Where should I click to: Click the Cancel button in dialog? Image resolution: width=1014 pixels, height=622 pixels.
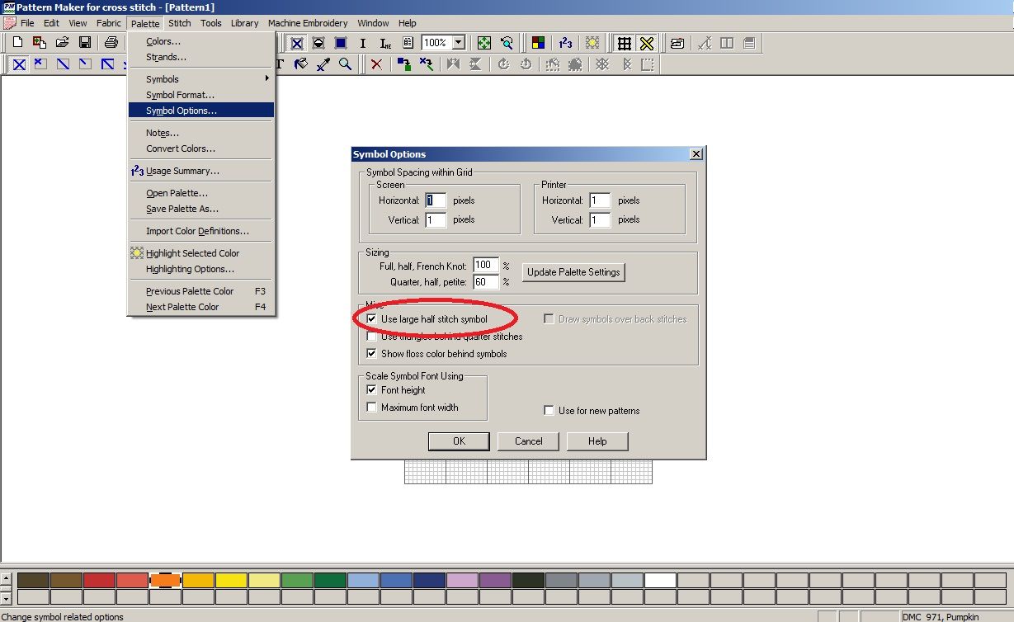(x=528, y=441)
